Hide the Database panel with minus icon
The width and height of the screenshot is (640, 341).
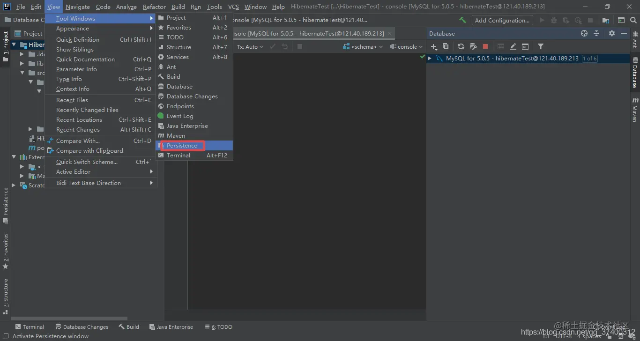(x=624, y=33)
